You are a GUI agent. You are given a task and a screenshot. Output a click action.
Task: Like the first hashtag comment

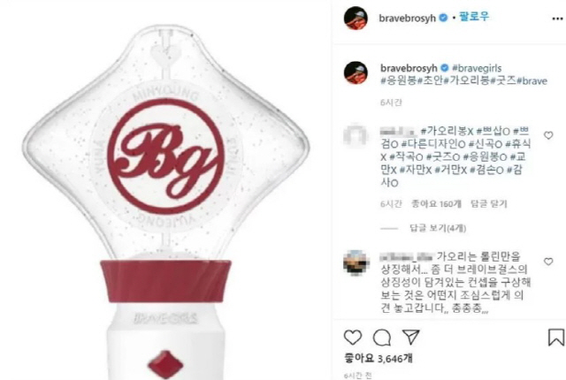548,135
